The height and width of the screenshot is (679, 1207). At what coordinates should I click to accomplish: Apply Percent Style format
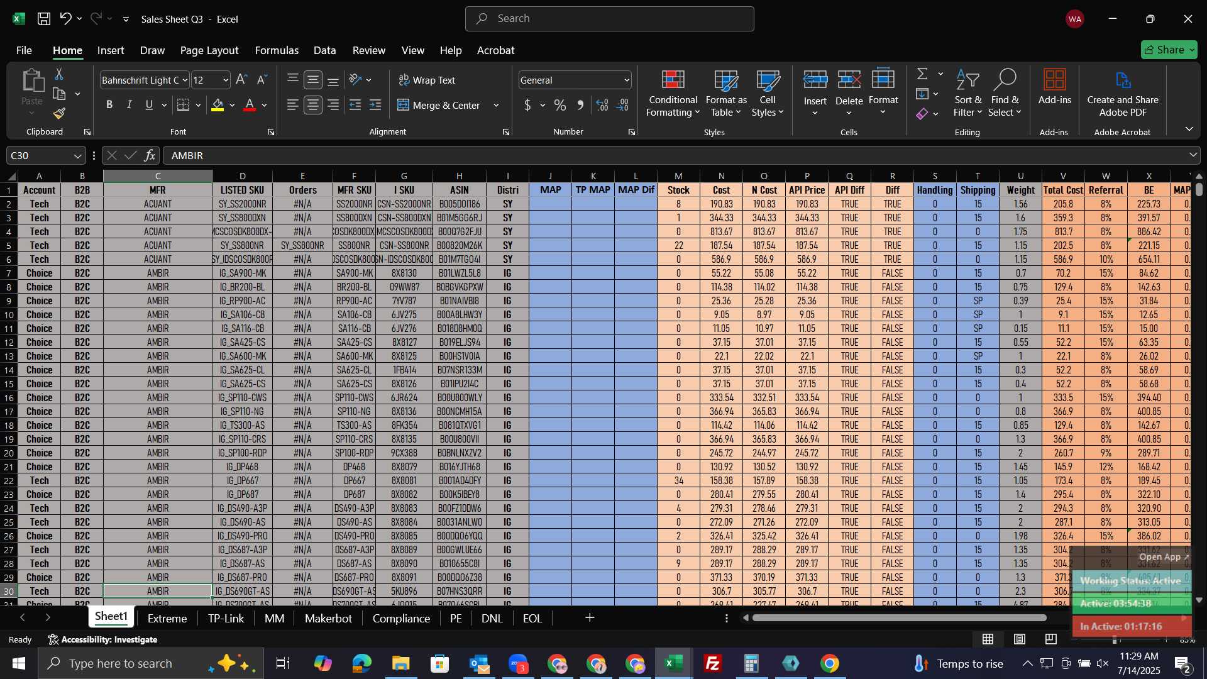pyautogui.click(x=560, y=106)
